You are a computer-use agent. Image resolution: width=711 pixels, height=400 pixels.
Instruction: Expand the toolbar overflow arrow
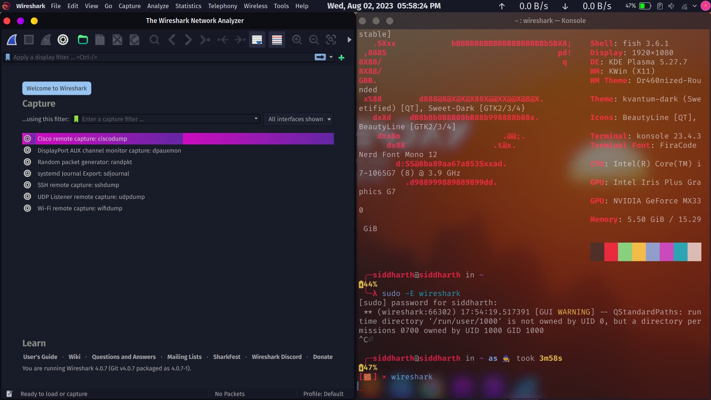[x=349, y=40]
